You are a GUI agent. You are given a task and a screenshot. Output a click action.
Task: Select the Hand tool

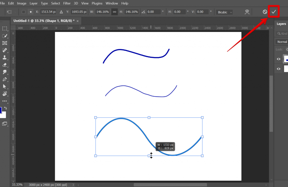pos(4,94)
